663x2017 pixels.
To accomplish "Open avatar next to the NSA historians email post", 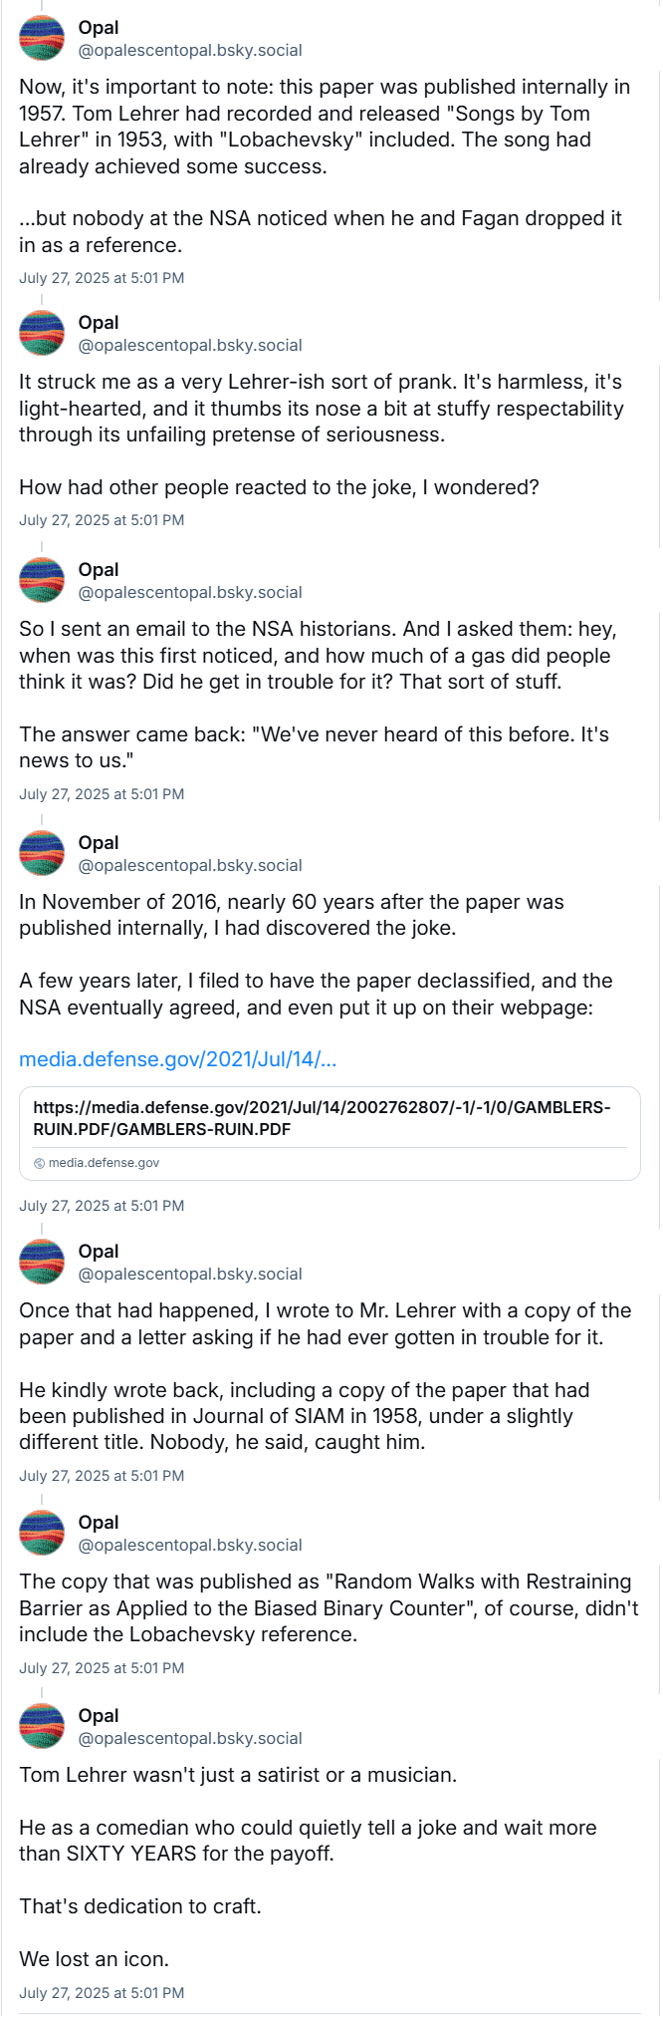I will pos(42,580).
